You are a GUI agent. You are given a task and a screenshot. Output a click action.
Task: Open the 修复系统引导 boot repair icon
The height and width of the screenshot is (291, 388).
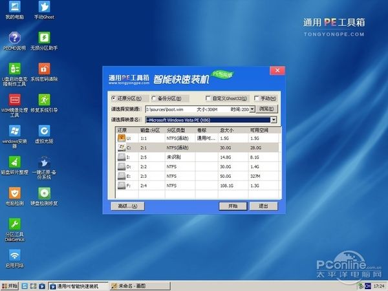tap(44, 100)
